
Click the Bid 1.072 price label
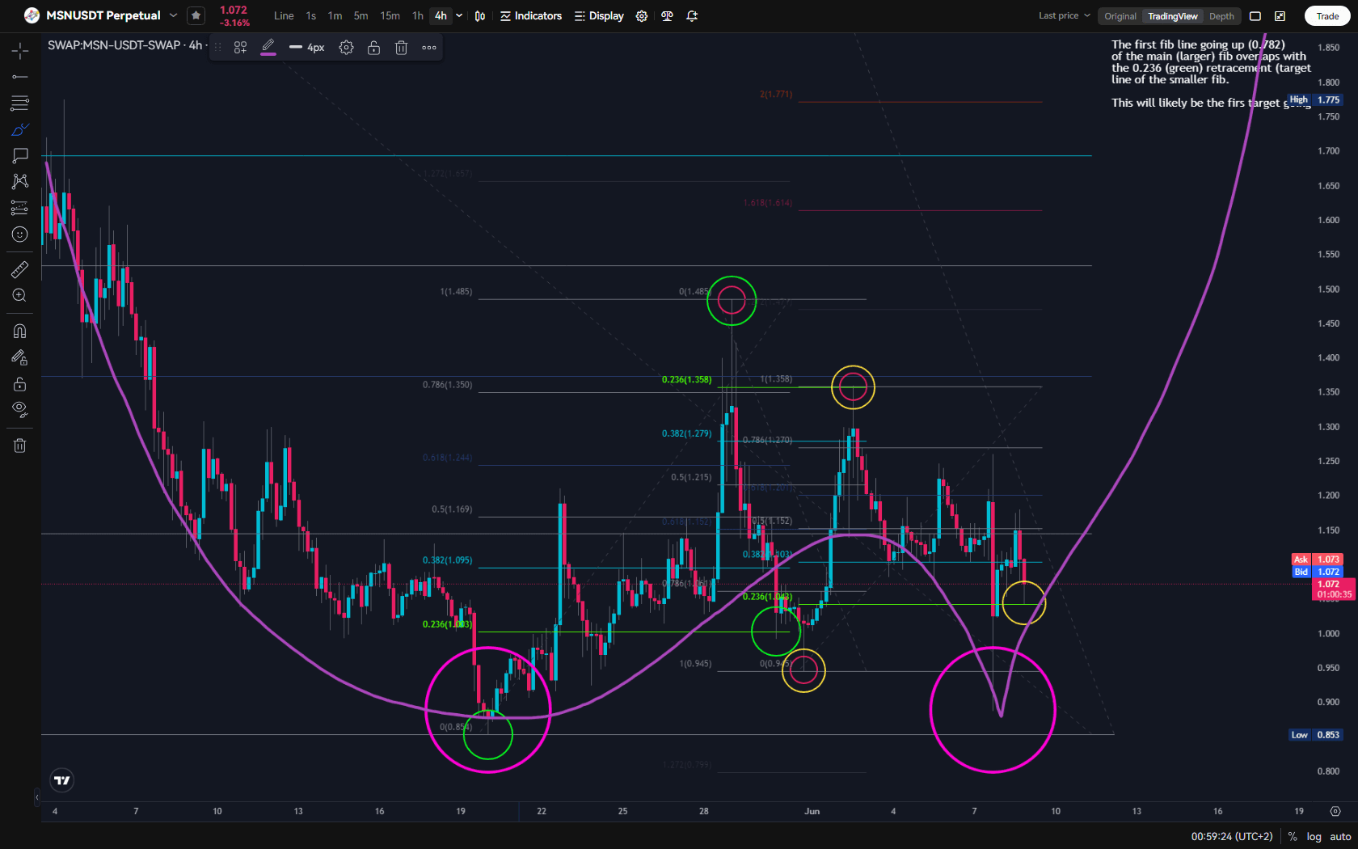[1318, 572]
